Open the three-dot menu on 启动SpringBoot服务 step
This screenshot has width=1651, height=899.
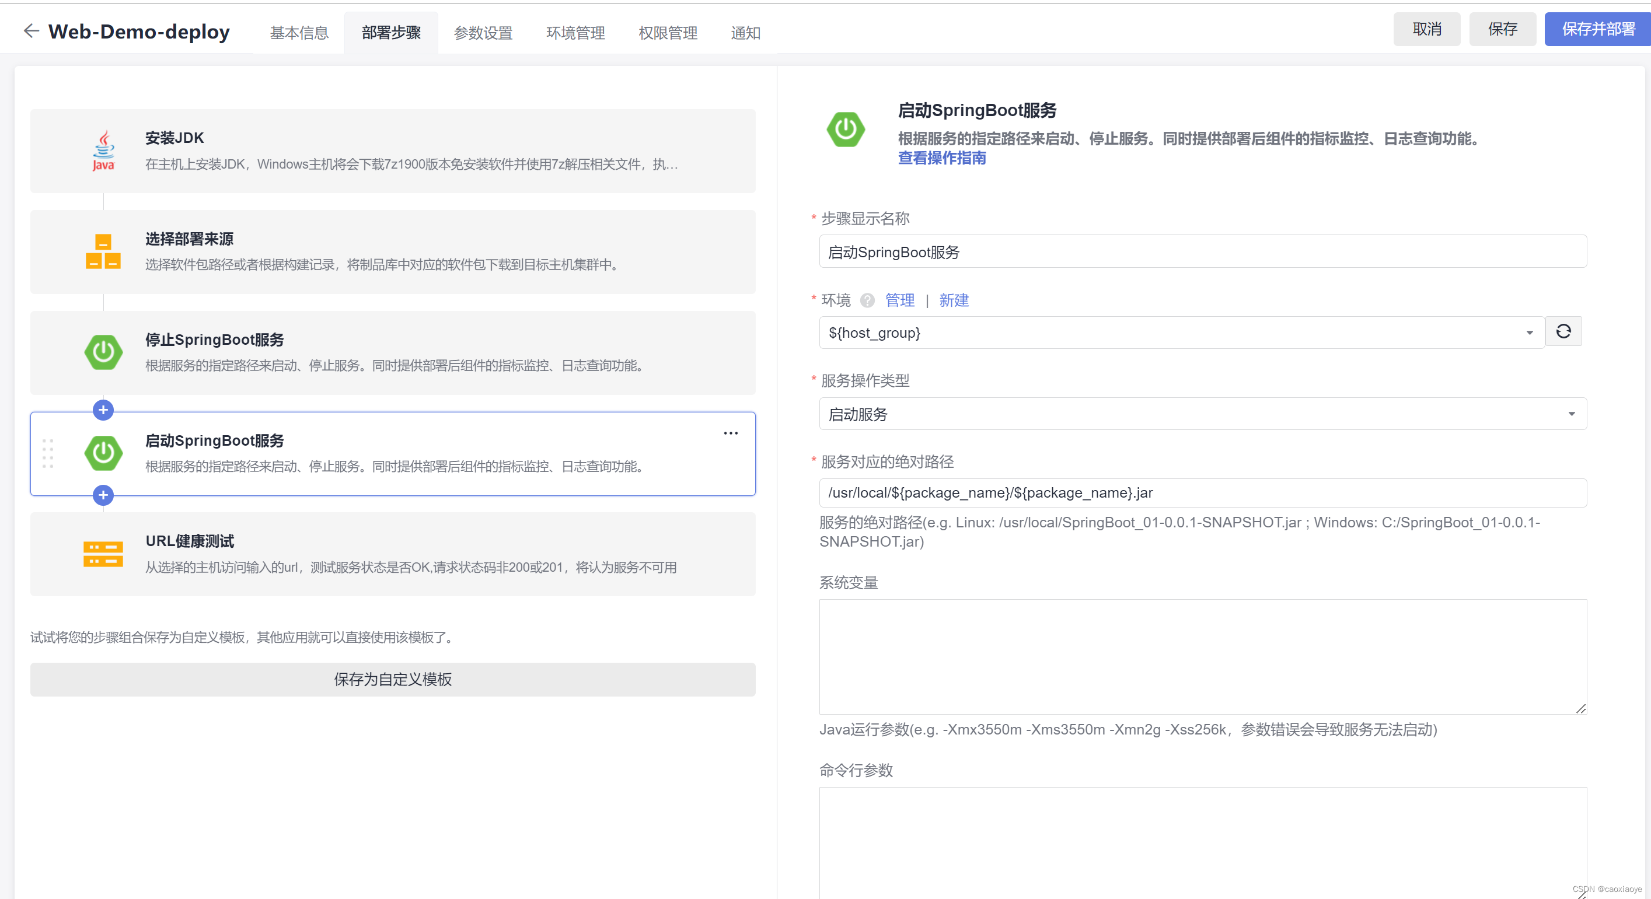tap(730, 433)
